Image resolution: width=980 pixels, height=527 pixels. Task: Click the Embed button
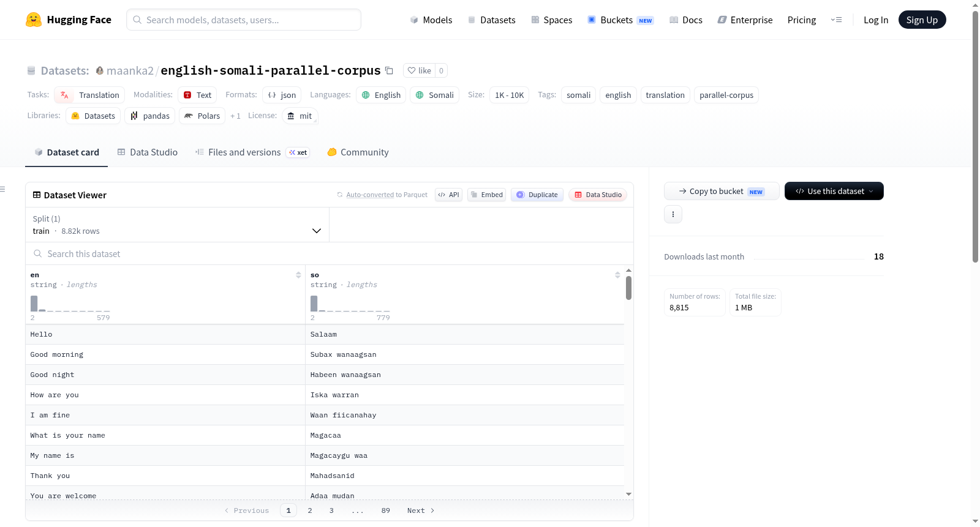point(486,195)
